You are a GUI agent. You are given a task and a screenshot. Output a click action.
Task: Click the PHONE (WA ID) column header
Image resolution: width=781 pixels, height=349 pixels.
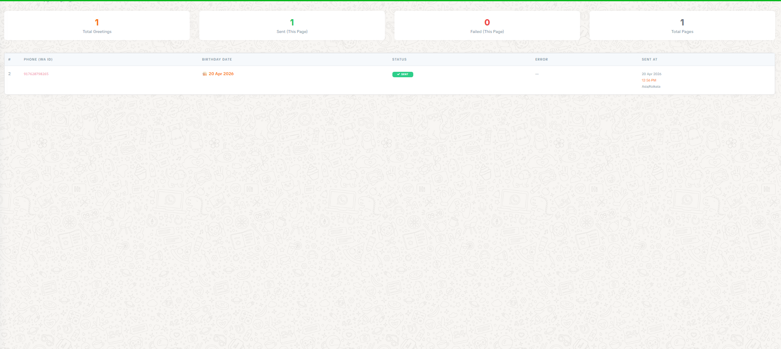38,59
